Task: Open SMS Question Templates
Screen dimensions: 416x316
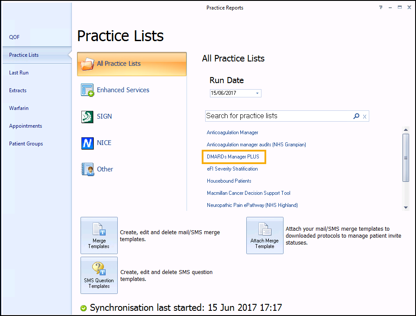Action: (x=99, y=275)
